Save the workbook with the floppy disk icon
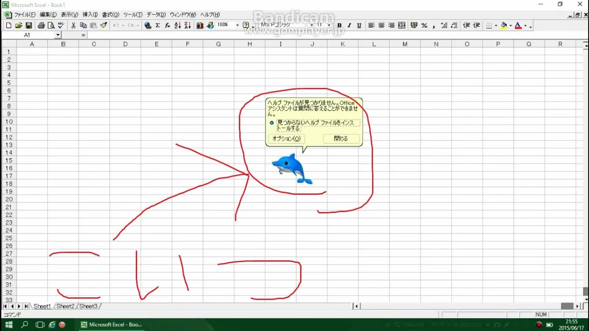This screenshot has height=331, width=589. (29, 26)
